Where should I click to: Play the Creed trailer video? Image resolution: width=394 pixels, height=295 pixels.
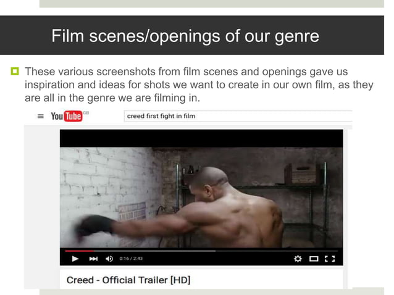75,259
